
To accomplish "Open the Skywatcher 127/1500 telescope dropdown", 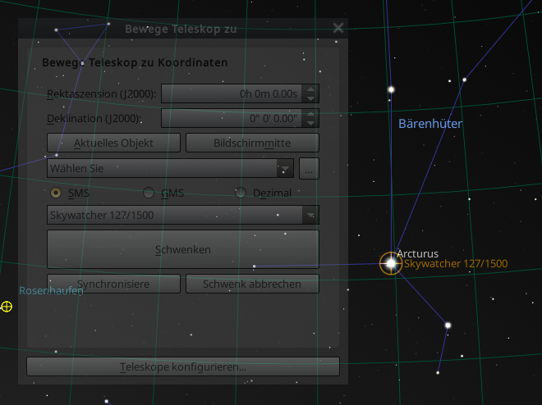I will coord(183,215).
